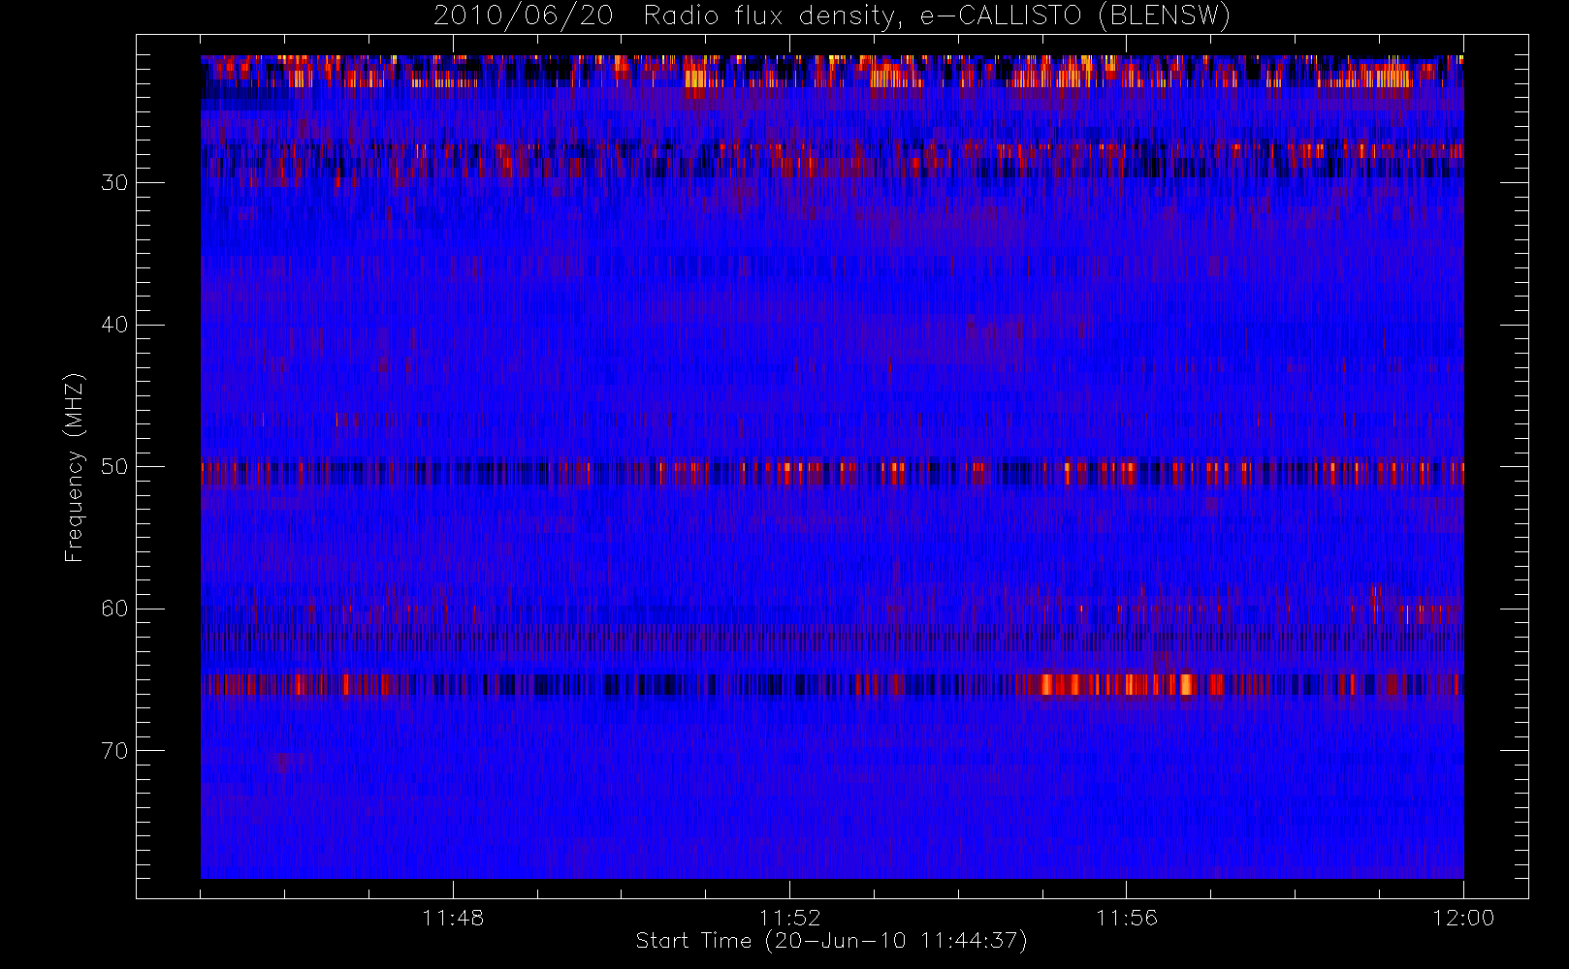
Task: Click the 50 frequency tick label
Action: [114, 466]
